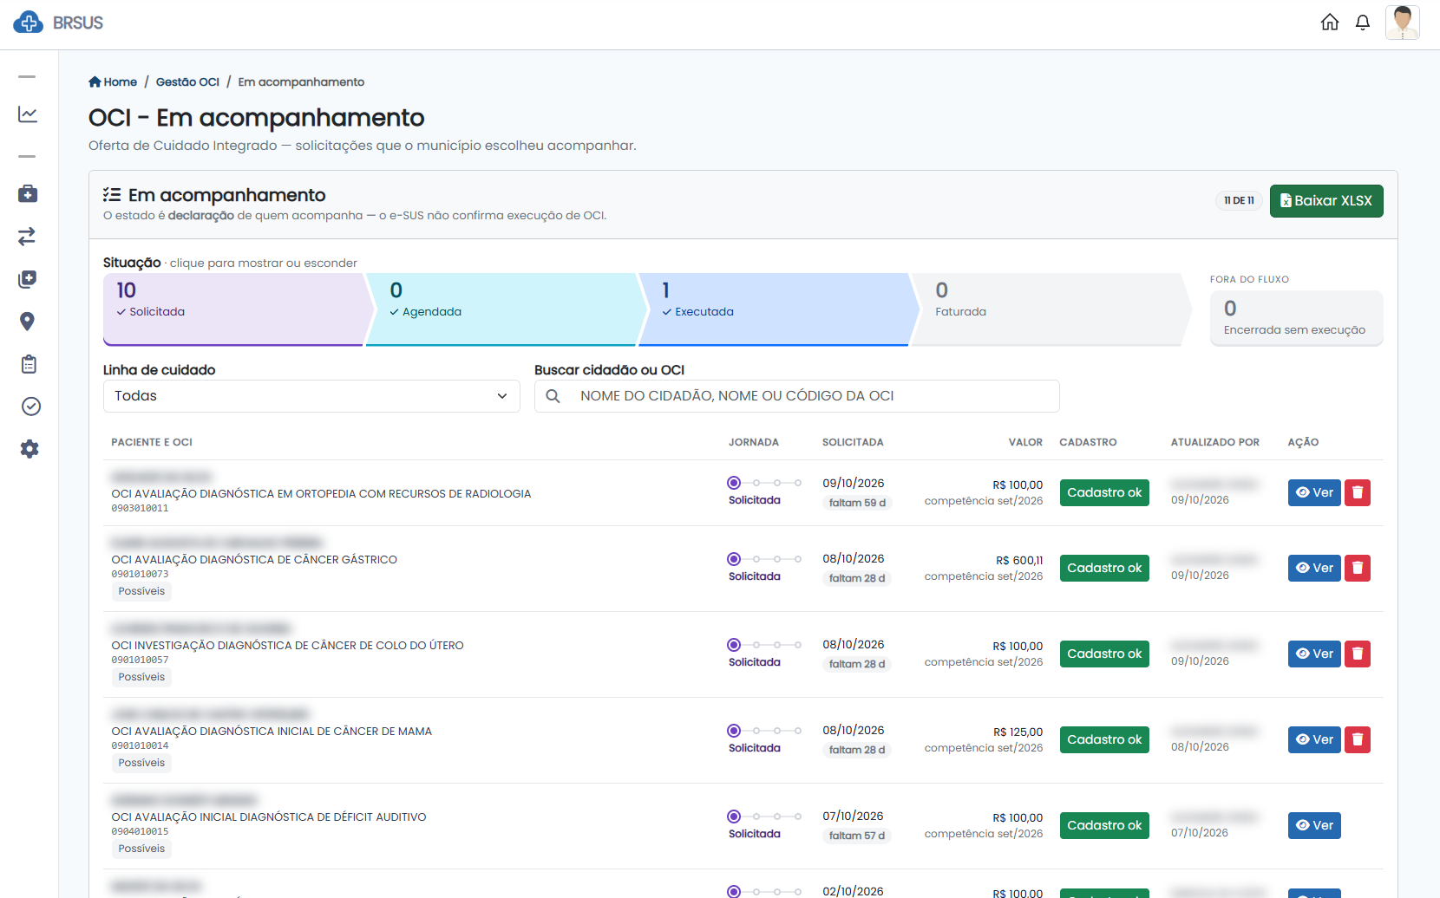Click the PACIENTE E OCI column header
Viewport: 1440px width, 898px height.
click(x=152, y=442)
